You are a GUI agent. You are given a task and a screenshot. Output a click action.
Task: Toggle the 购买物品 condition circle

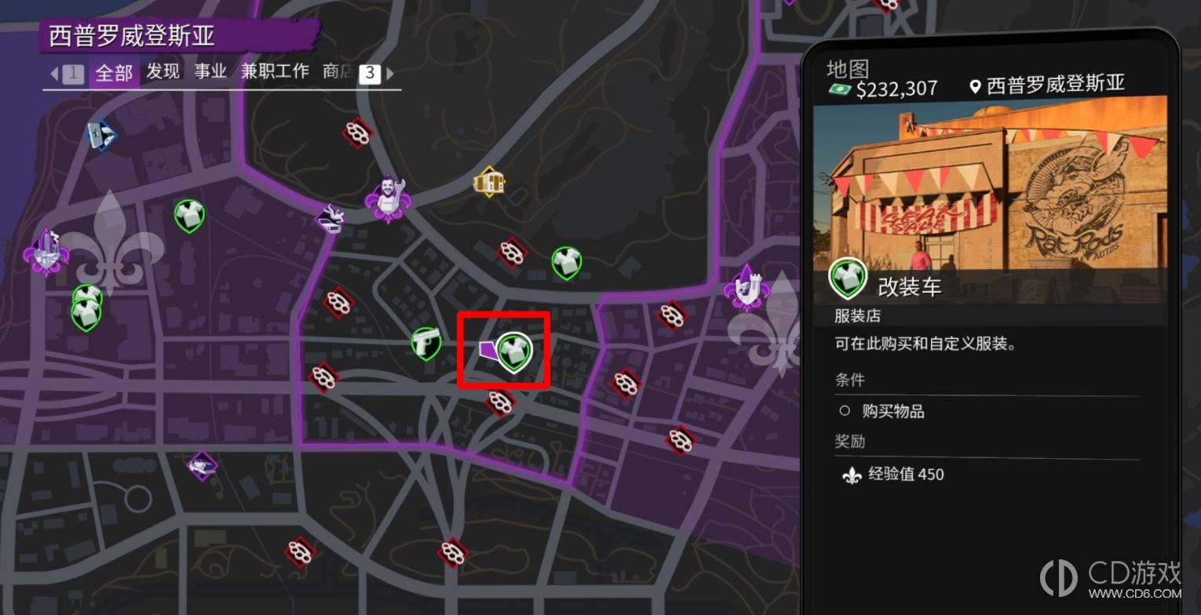click(x=845, y=410)
